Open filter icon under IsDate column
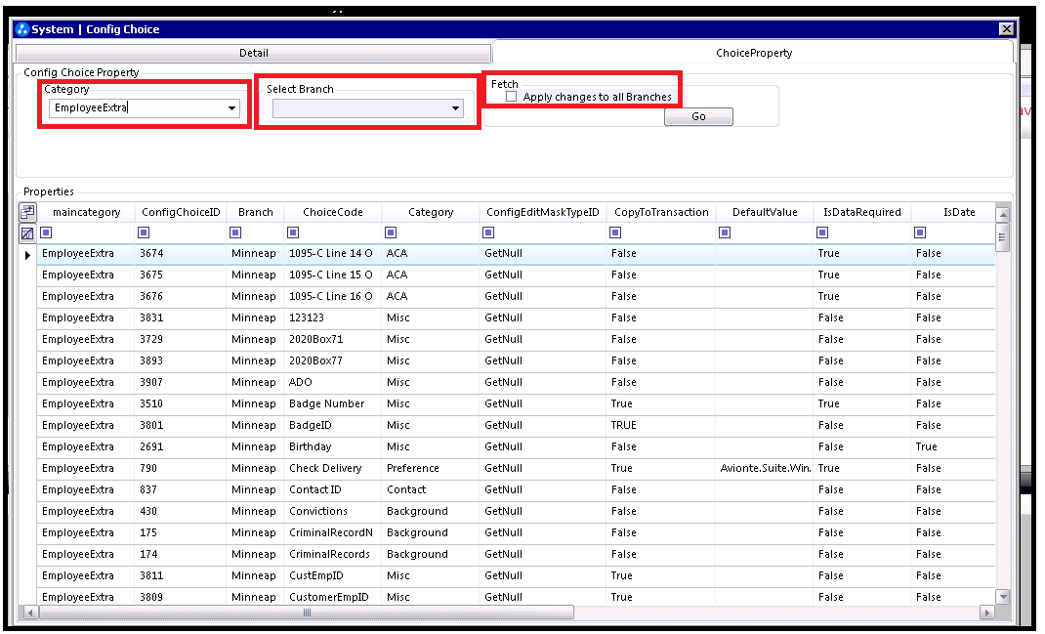 pyautogui.click(x=920, y=232)
